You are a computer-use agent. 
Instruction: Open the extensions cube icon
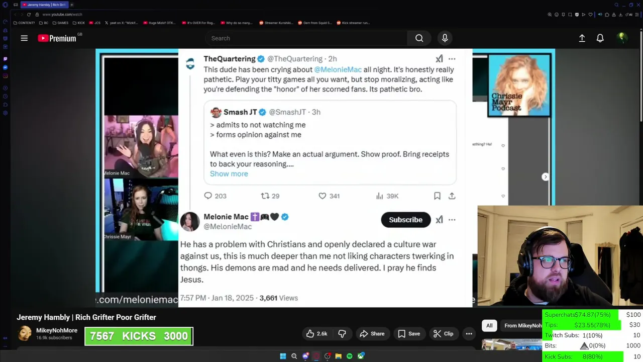607,15
